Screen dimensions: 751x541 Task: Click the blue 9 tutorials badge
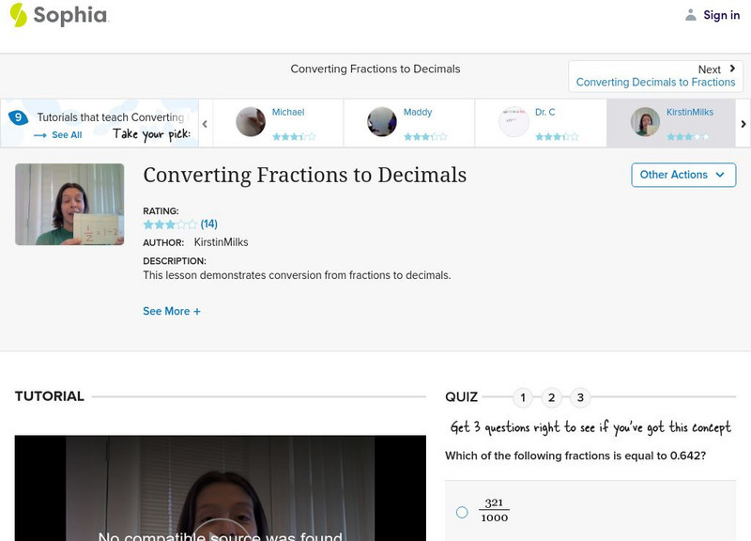tap(18, 117)
